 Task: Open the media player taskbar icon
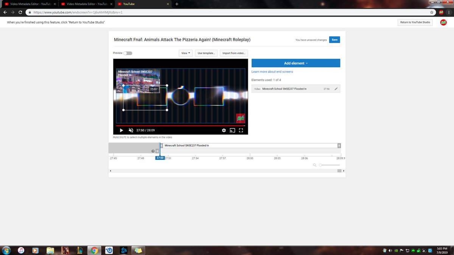[36, 250]
